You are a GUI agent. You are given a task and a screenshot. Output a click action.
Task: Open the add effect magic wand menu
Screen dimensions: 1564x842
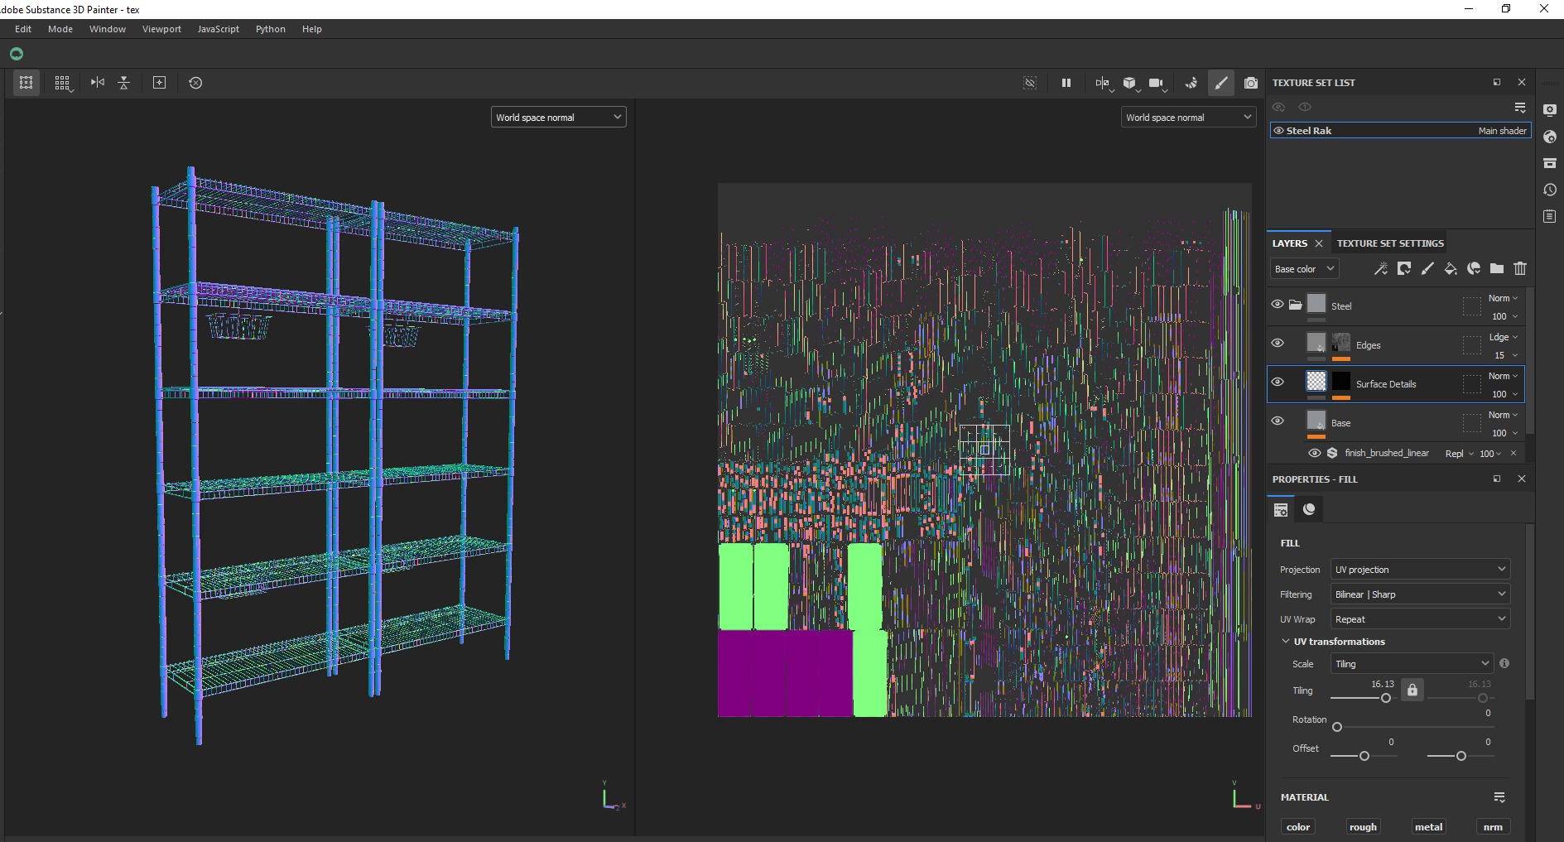1381,268
